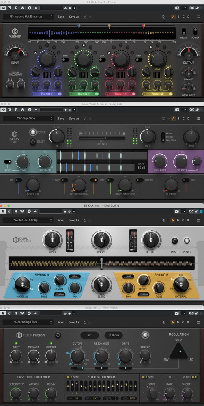This screenshot has width=204, height=406.
Task: Click the LP filter type field
Action: tap(90, 335)
